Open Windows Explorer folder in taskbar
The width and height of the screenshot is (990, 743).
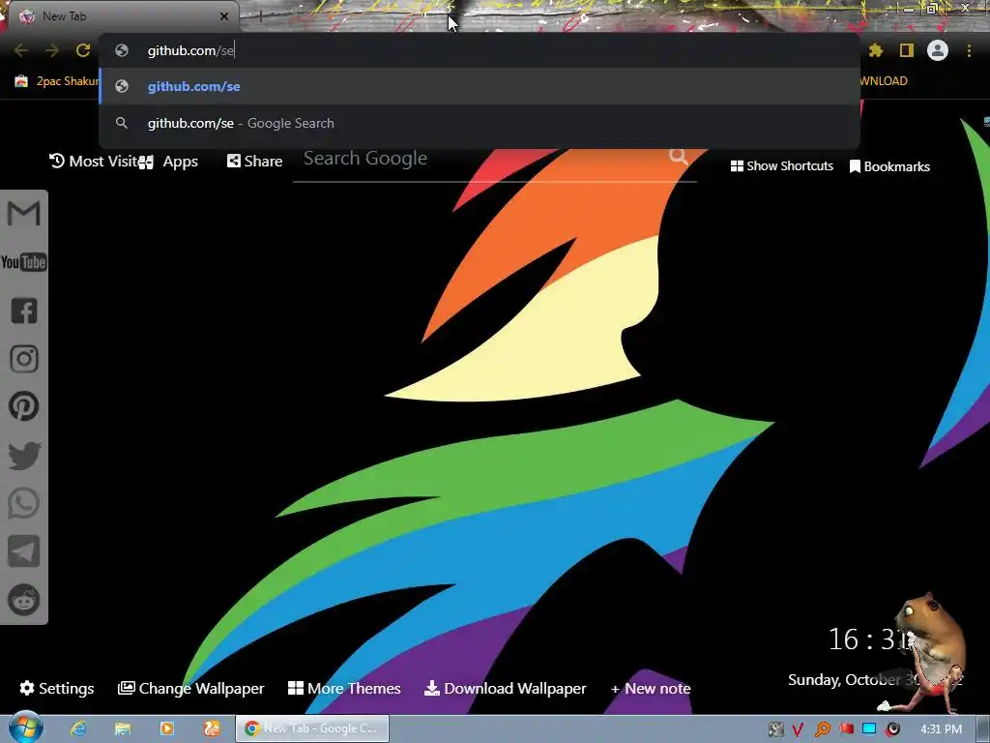tap(123, 728)
